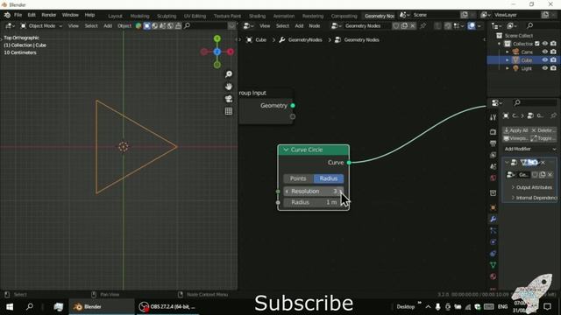Open the Edit menu

pyautogui.click(x=32, y=15)
